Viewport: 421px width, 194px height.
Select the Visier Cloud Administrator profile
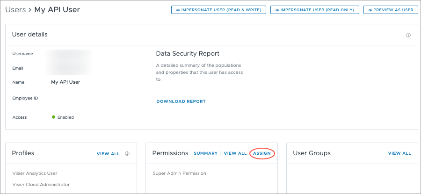41,185
